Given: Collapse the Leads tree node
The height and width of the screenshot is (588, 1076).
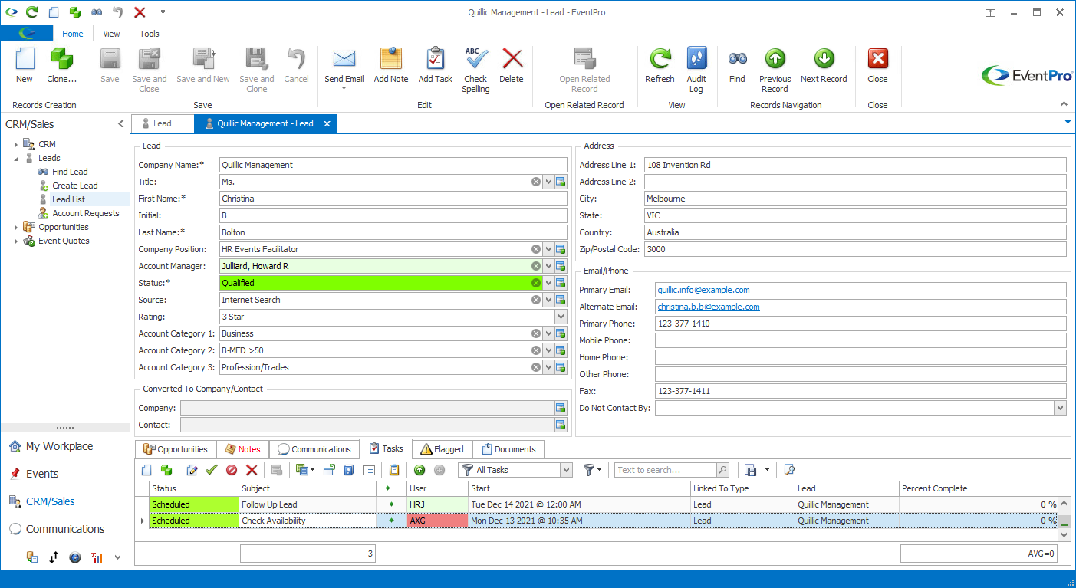Looking at the screenshot, I should point(15,158).
